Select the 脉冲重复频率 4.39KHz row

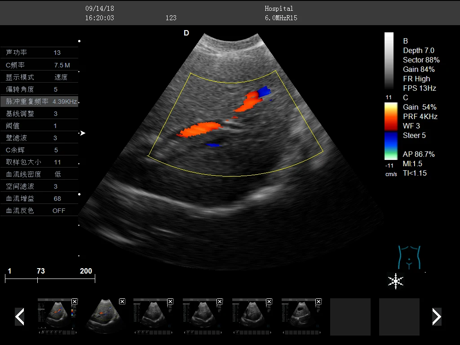(39, 102)
